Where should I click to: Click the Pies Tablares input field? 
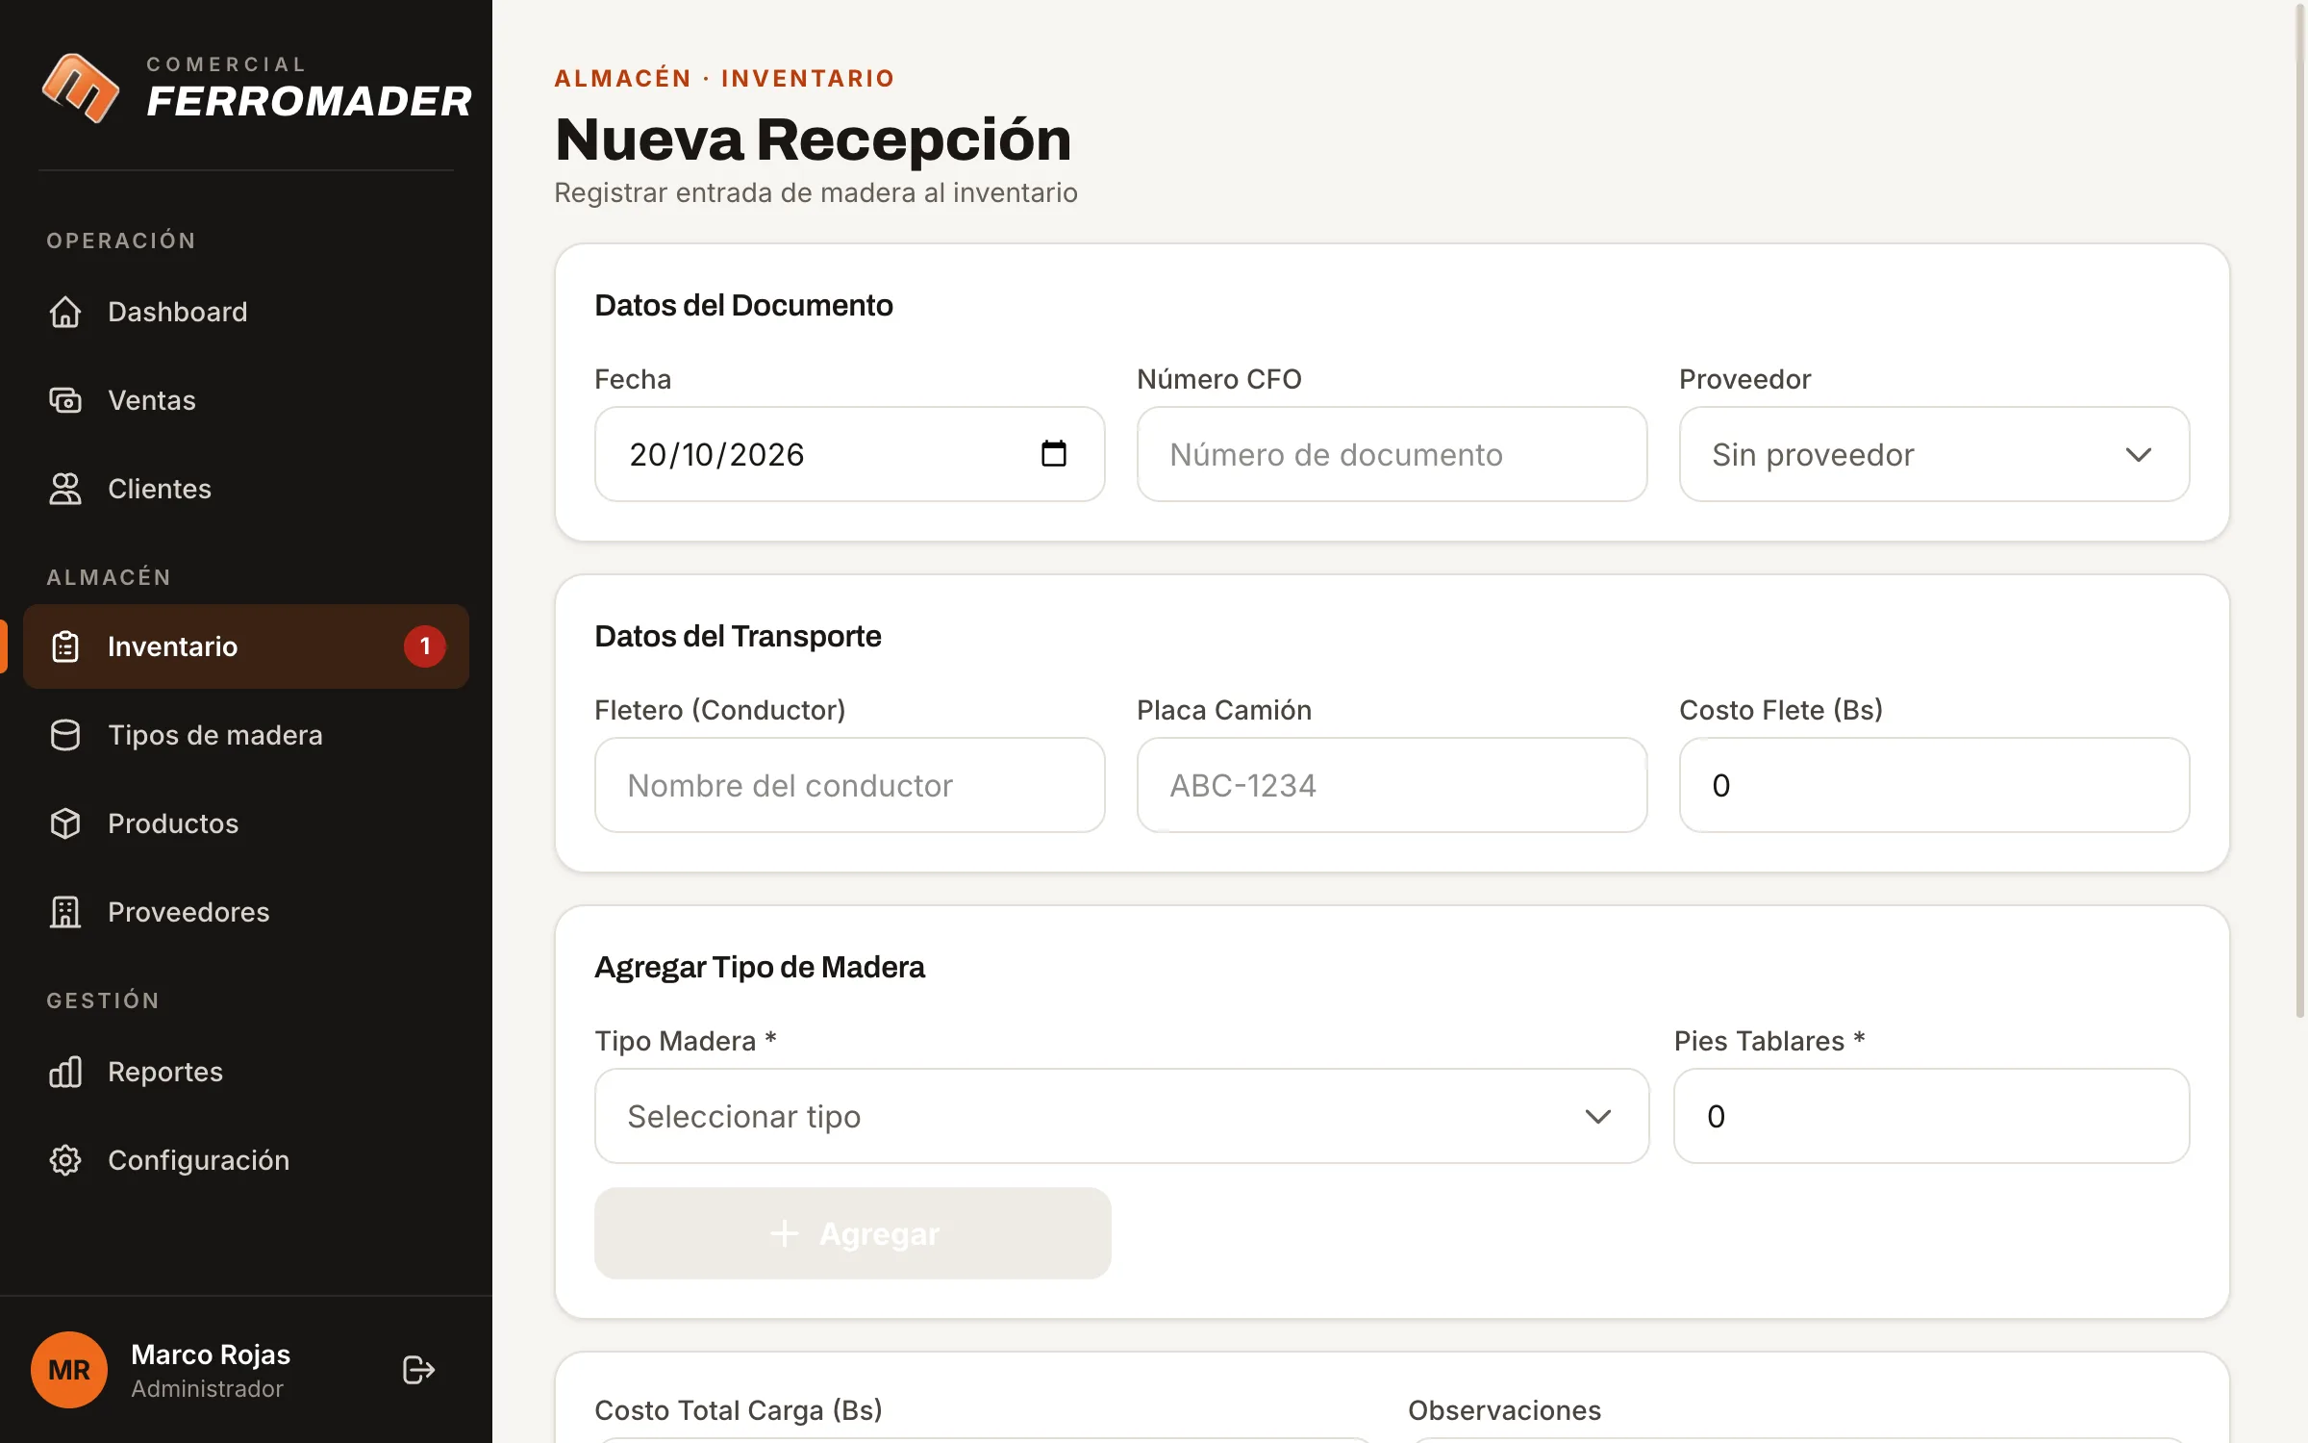1931,1116
